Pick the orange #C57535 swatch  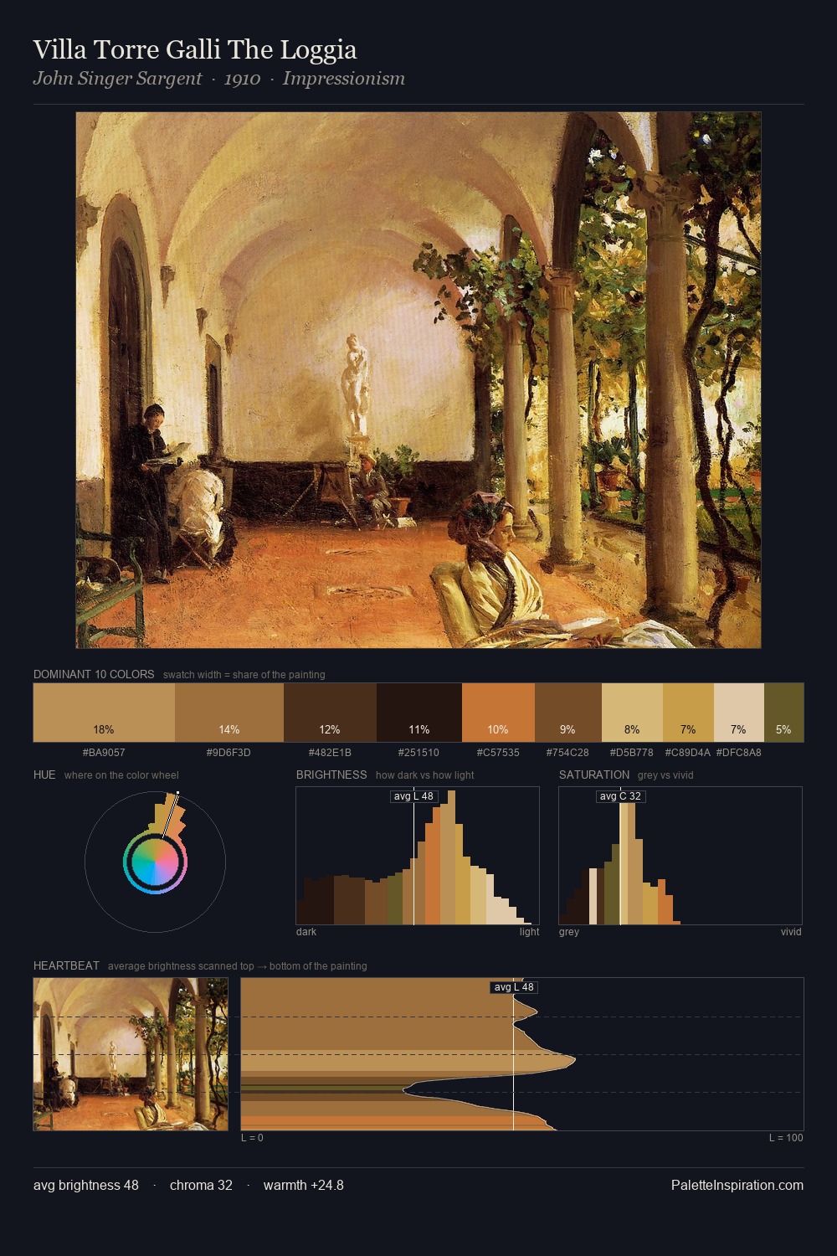[x=498, y=713]
